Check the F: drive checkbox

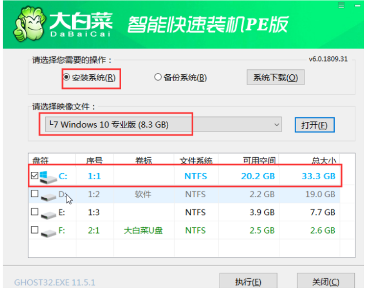coord(34,230)
